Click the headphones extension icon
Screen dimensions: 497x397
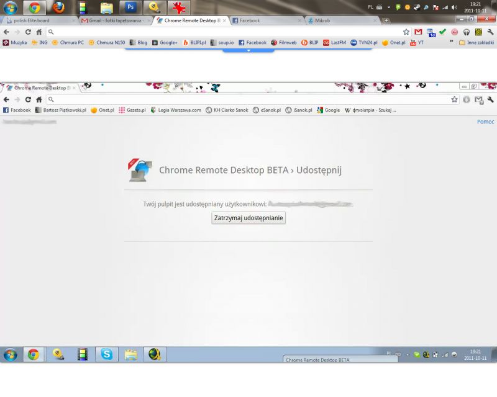tap(467, 32)
